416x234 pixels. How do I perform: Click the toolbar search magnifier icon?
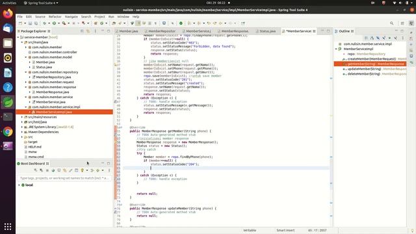click(391, 23)
